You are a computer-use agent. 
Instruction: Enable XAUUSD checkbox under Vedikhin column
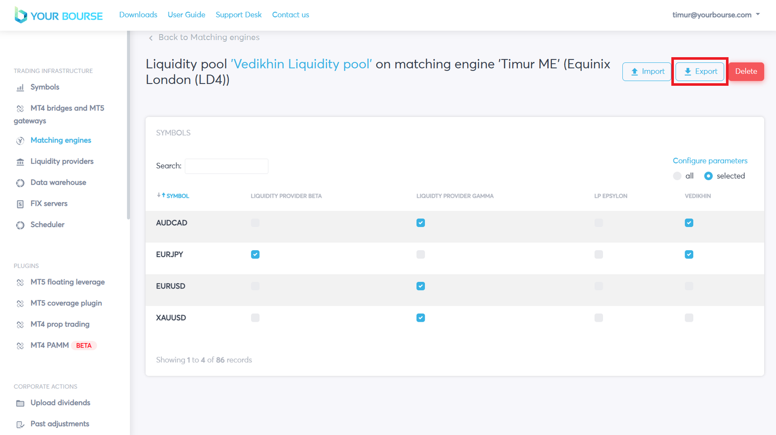pos(689,318)
